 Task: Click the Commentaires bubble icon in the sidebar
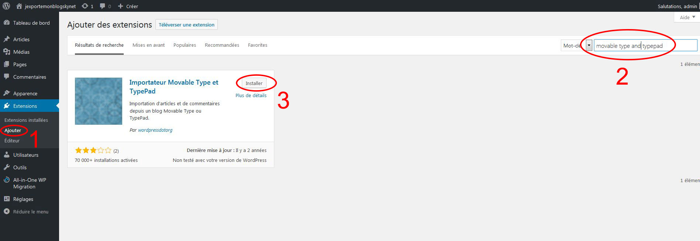7,77
